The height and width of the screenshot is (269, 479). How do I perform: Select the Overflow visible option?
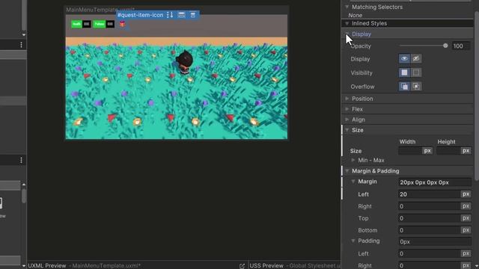click(404, 87)
